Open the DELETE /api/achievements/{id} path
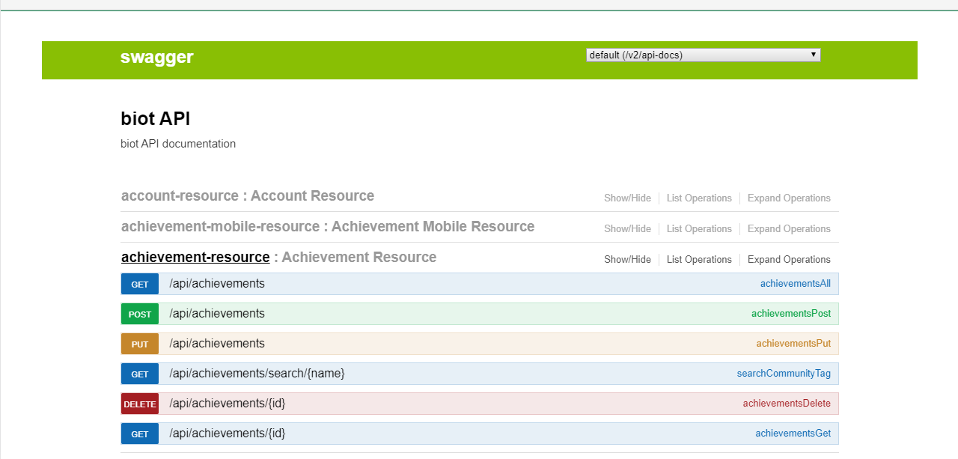The image size is (958, 459). (228, 404)
